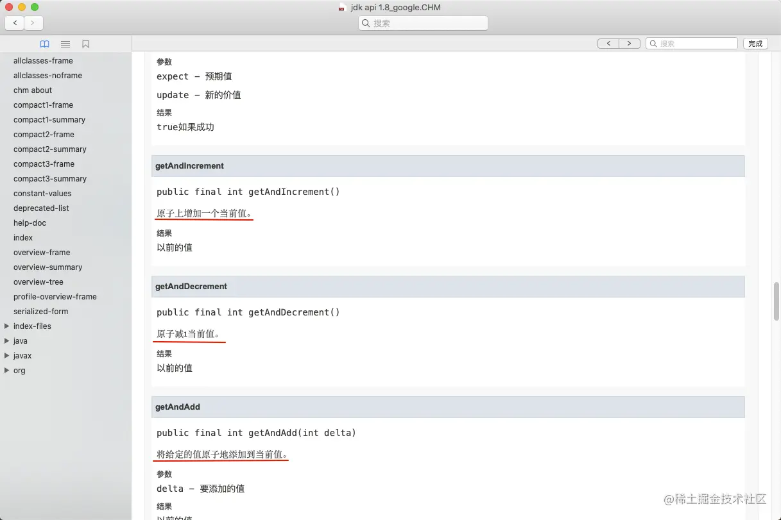Open compact1-frame entry
Image resolution: width=781 pixels, height=520 pixels.
(x=43, y=105)
